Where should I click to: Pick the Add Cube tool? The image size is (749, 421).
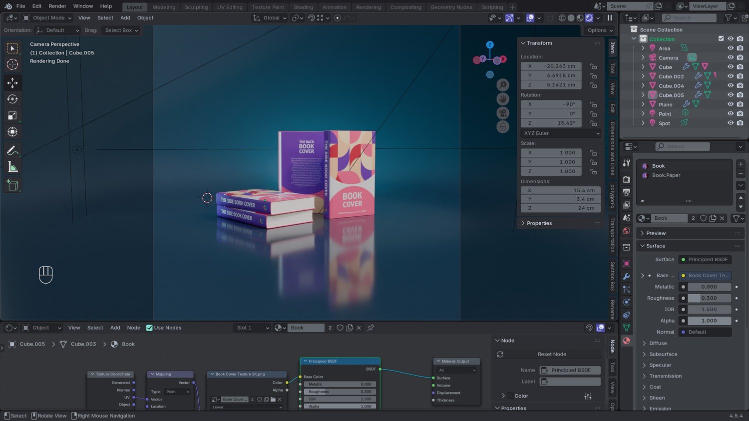[x=12, y=185]
